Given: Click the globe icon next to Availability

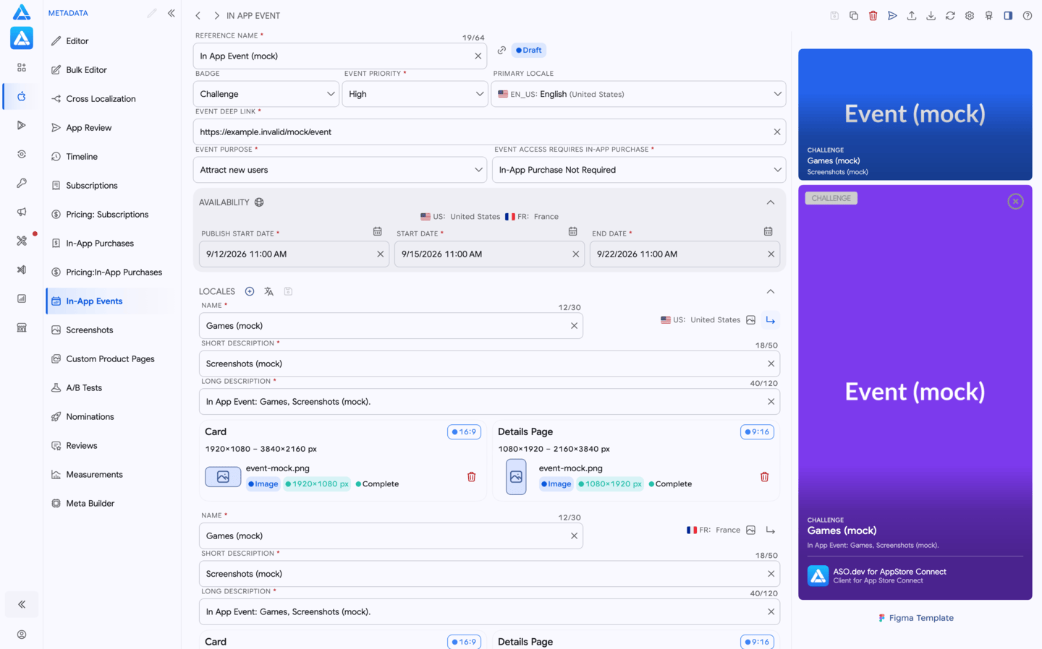Looking at the screenshot, I should click(x=259, y=202).
